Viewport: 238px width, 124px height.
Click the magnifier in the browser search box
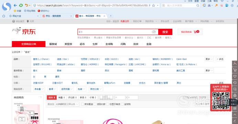click(198, 5)
